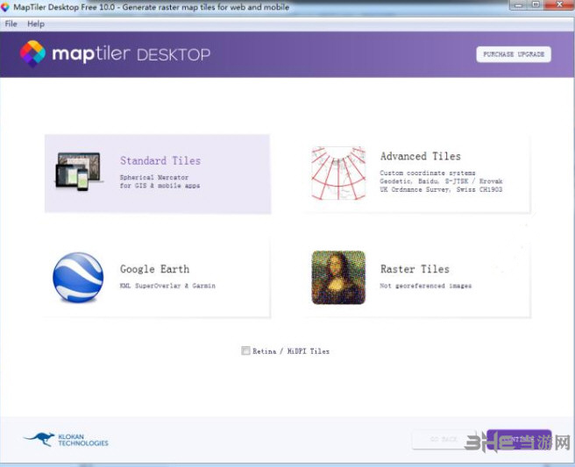Click 'Spherical Mercator' description text
Viewport: 575px width, 467px height.
point(154,177)
